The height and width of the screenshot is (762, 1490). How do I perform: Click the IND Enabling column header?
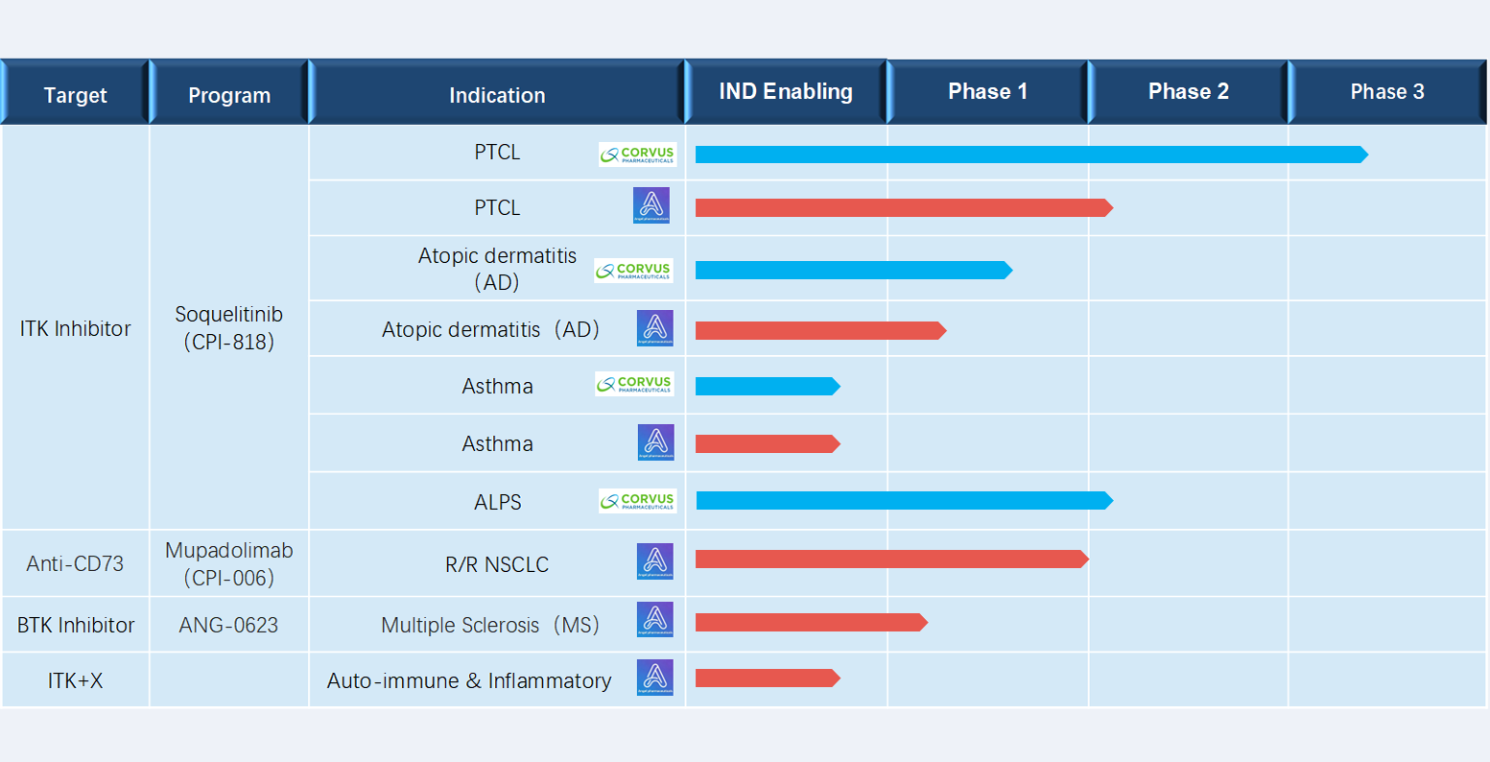tap(786, 92)
